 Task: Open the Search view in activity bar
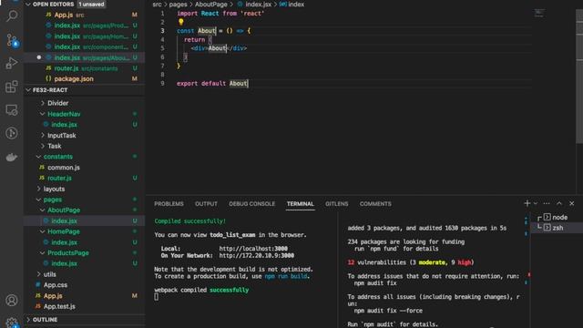pos(12,15)
